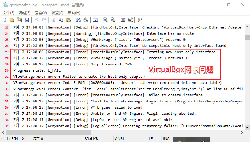
Task: Click the Paste clipboard icon
Action: click(68, 20)
